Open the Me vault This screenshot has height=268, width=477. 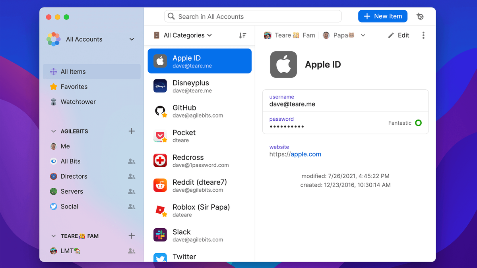point(91,146)
